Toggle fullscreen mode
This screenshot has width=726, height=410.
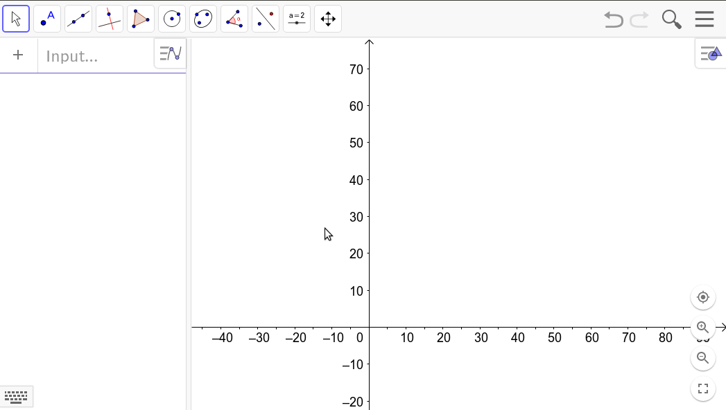click(x=702, y=389)
